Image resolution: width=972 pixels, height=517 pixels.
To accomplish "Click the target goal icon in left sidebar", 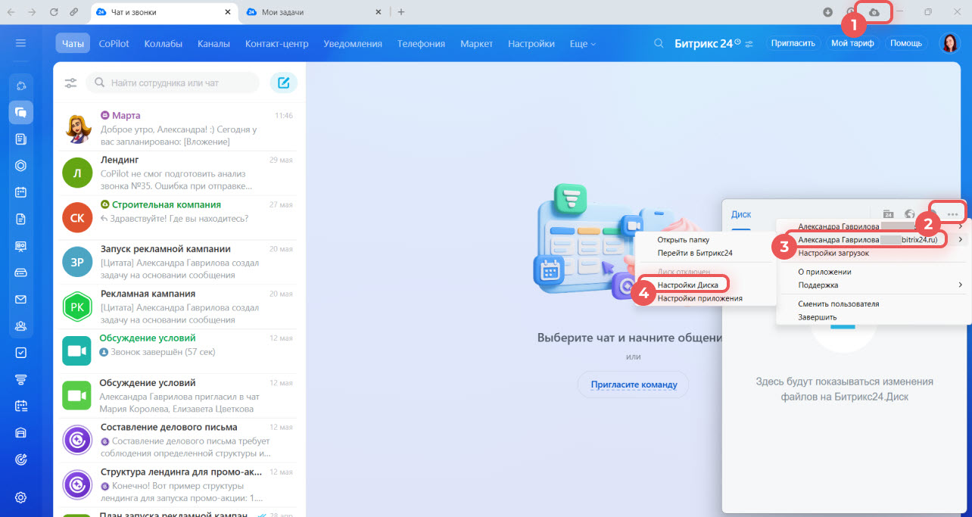I will [x=21, y=459].
